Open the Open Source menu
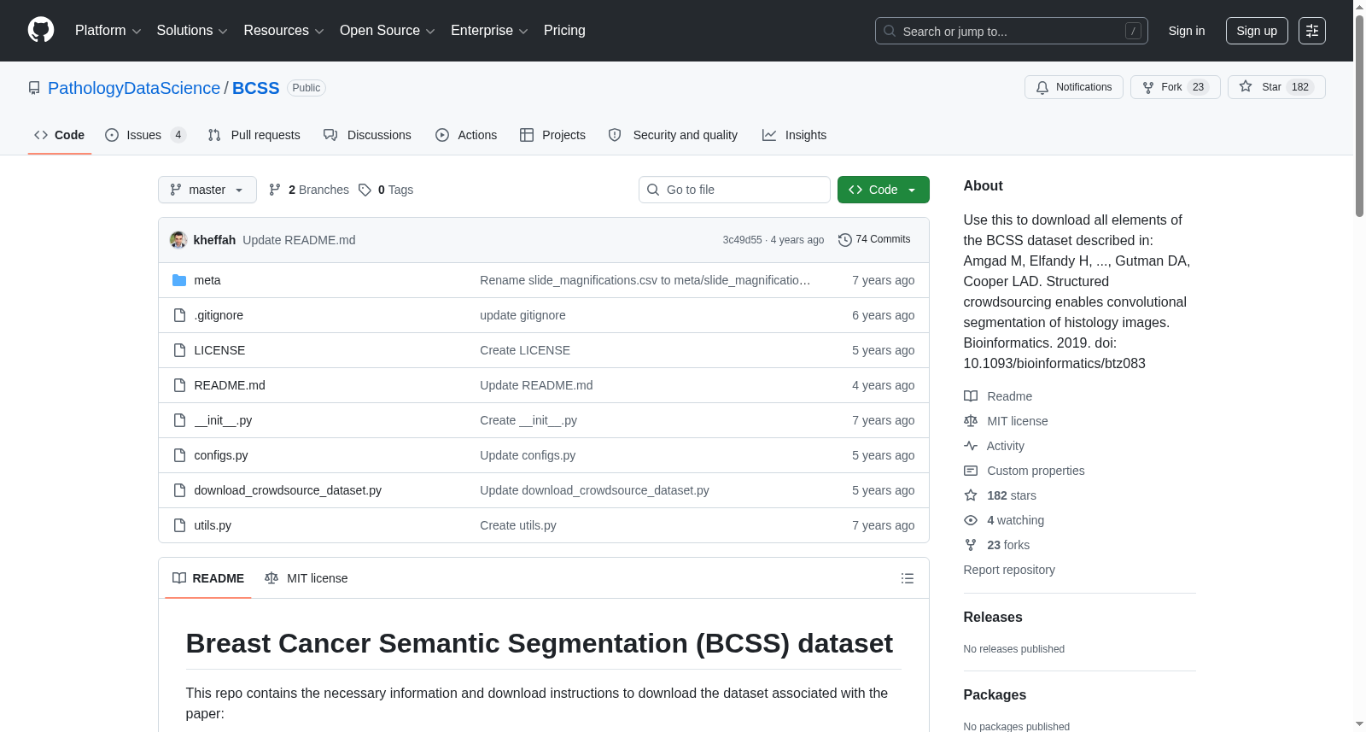This screenshot has height=732, width=1366. pos(388,31)
